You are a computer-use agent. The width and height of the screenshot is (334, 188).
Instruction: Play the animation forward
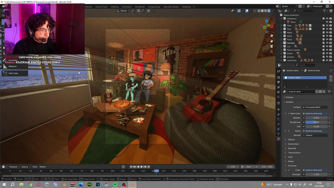[141, 167]
